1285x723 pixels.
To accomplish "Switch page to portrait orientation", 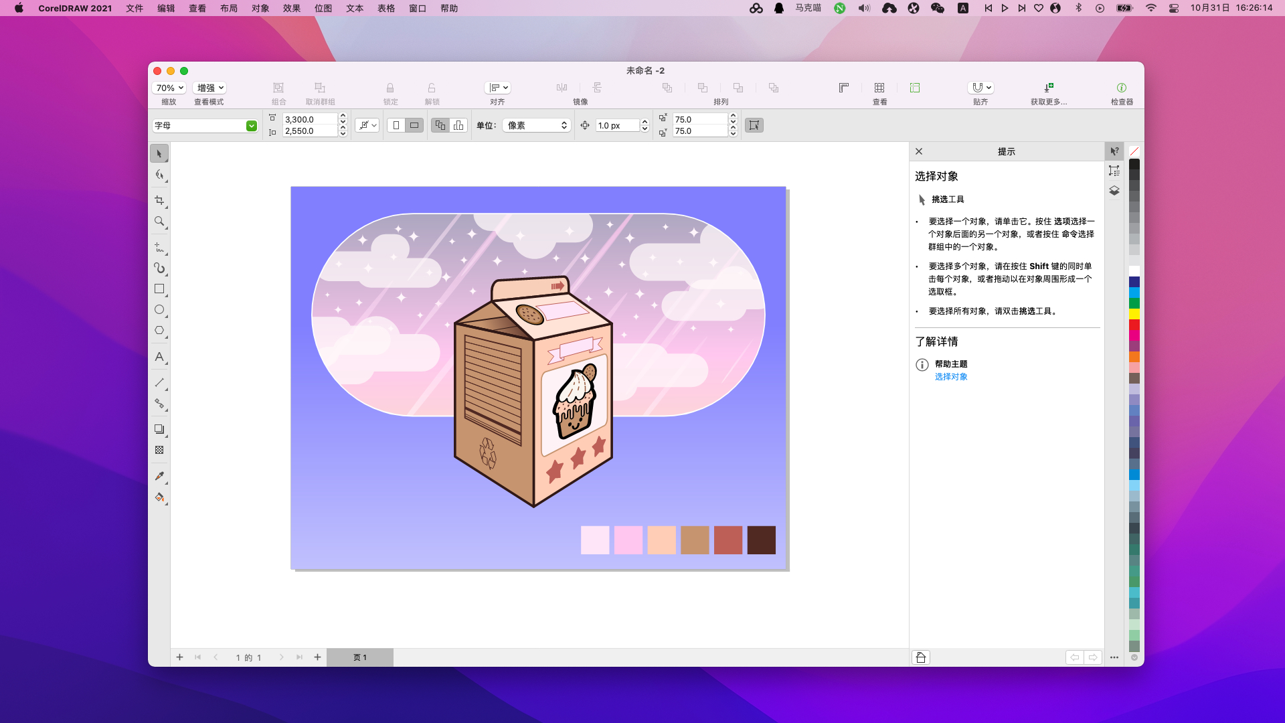I will point(396,125).
